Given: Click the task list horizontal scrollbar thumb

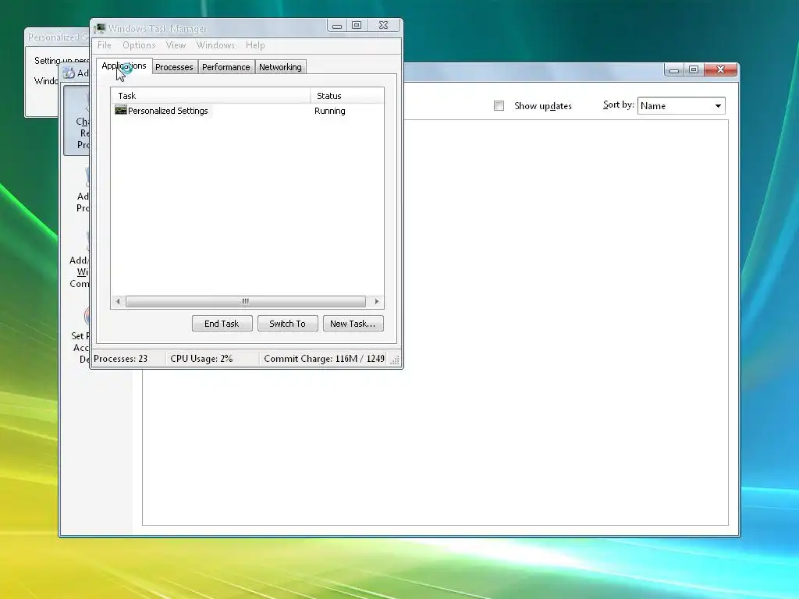Looking at the screenshot, I should pyautogui.click(x=246, y=302).
